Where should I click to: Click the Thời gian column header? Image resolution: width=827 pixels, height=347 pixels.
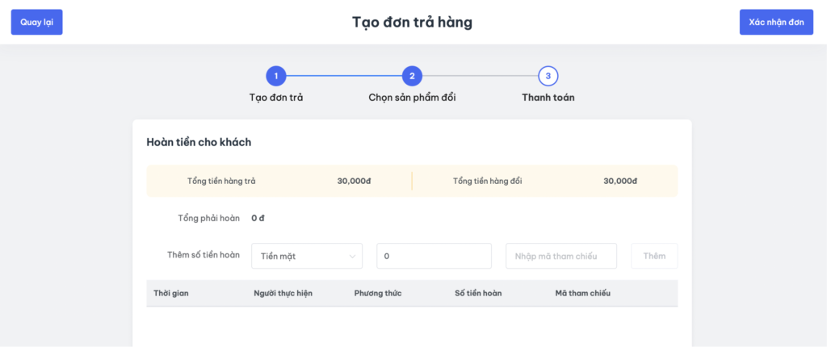point(171,293)
